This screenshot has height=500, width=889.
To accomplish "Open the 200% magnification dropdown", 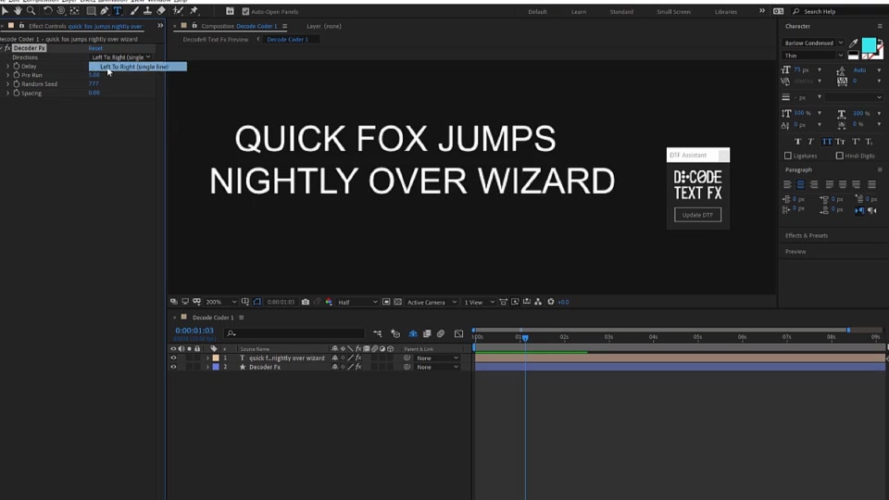I will [220, 302].
